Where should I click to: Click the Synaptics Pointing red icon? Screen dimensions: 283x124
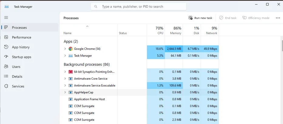click(x=70, y=72)
